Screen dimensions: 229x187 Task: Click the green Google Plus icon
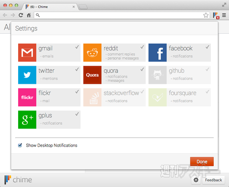27,120
